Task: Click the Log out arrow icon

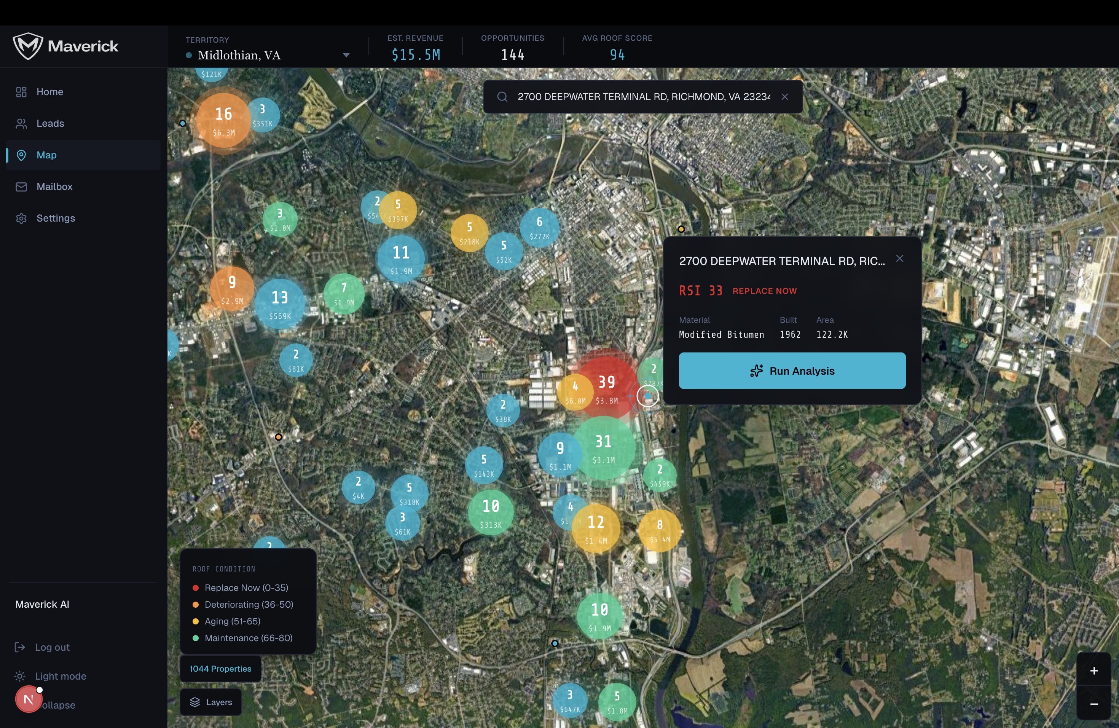Action: pyautogui.click(x=20, y=647)
